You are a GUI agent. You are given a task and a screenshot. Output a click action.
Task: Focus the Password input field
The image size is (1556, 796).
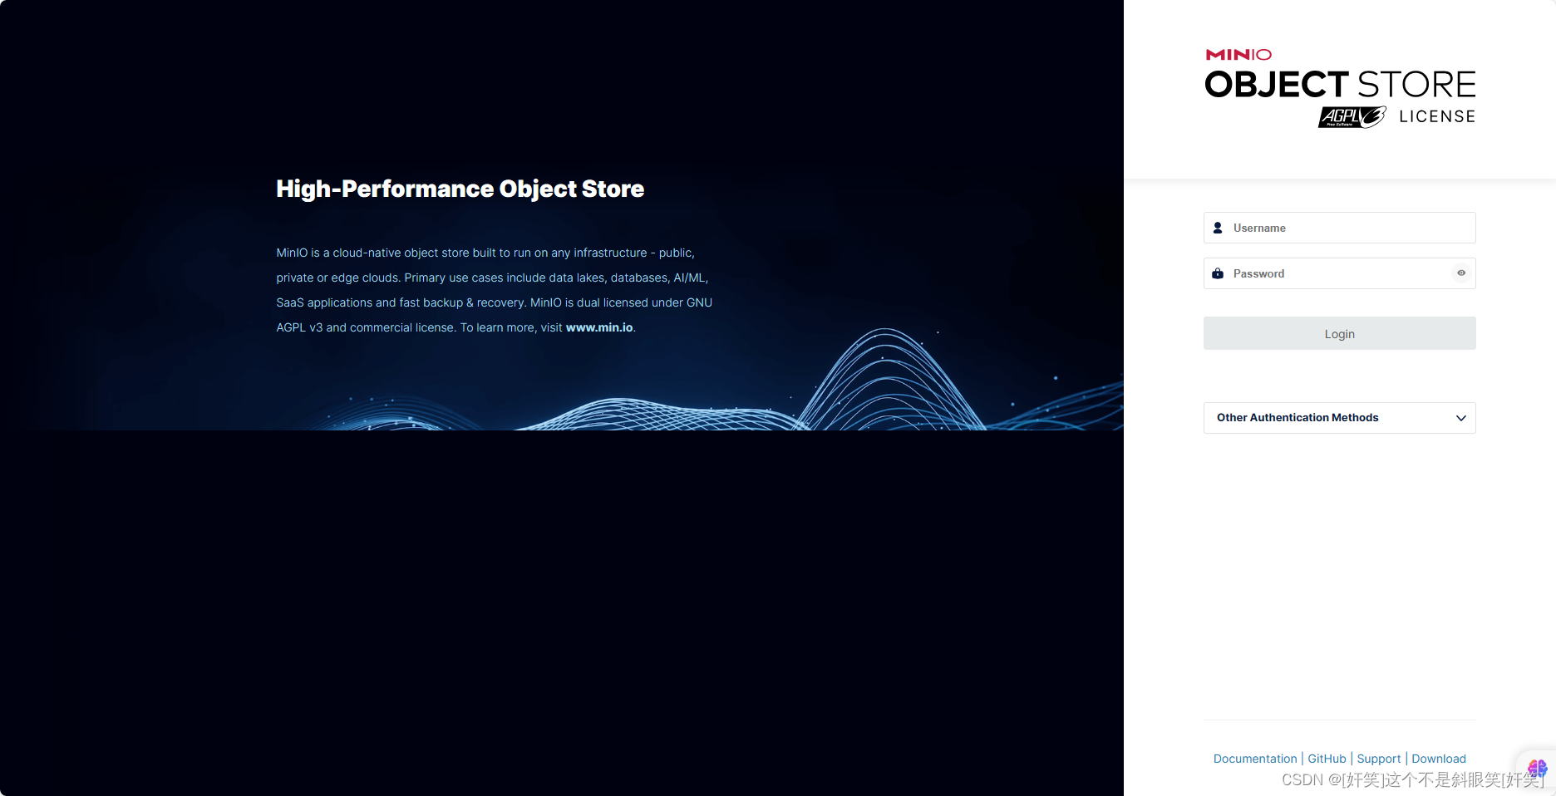1340,273
